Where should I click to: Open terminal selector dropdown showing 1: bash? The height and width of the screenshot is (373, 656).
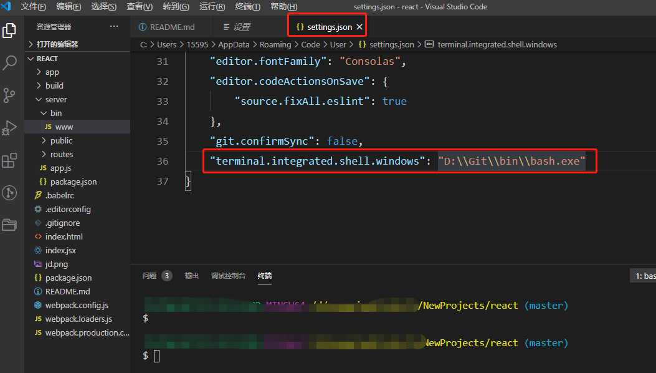[643, 276]
